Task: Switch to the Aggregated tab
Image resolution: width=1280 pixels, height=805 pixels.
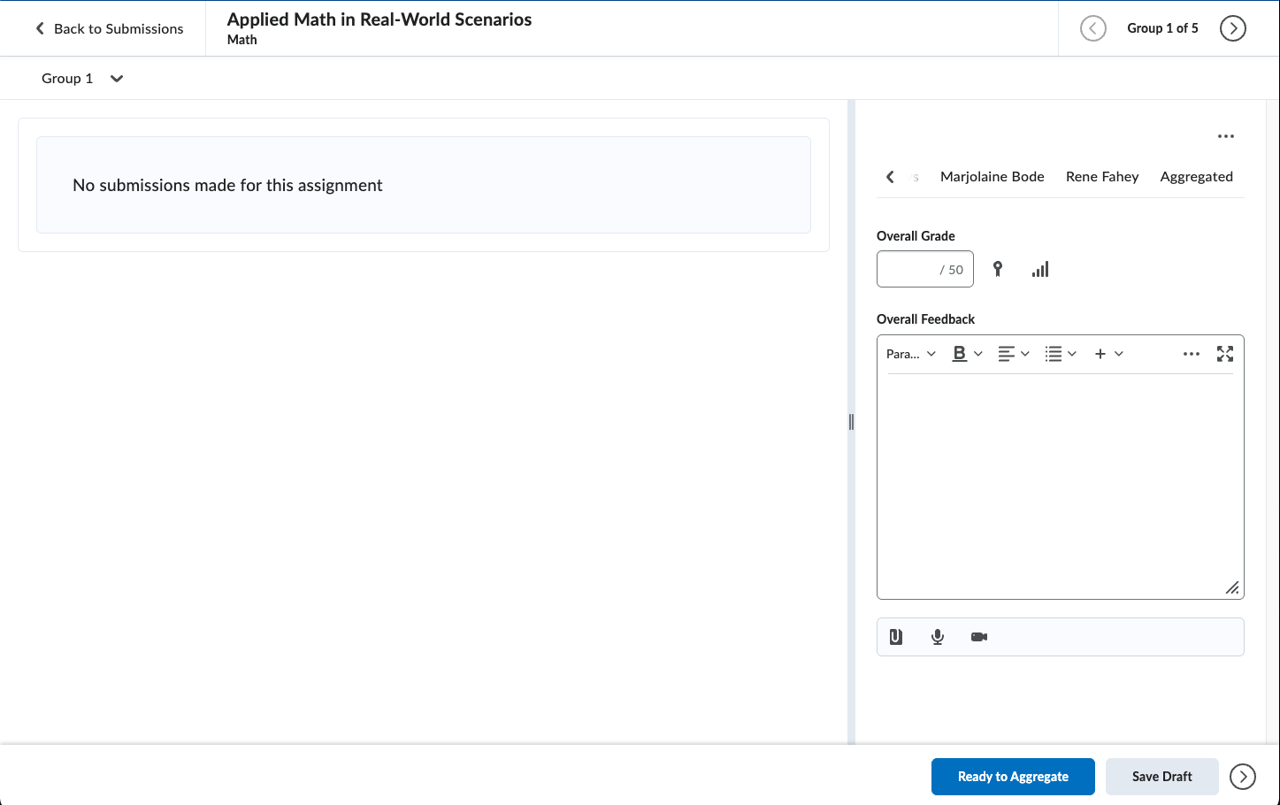Action: [x=1197, y=177]
